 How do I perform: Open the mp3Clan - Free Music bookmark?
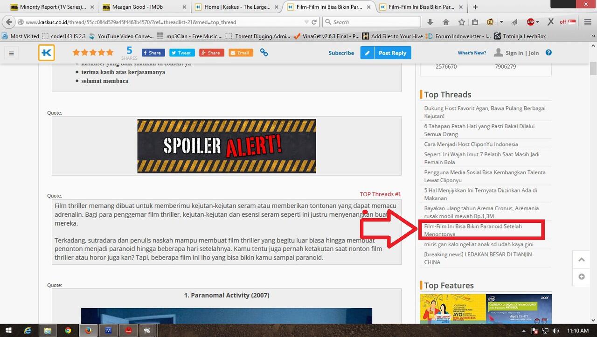click(x=190, y=36)
